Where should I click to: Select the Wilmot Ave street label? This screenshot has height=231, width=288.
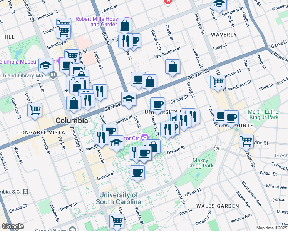tap(276, 187)
